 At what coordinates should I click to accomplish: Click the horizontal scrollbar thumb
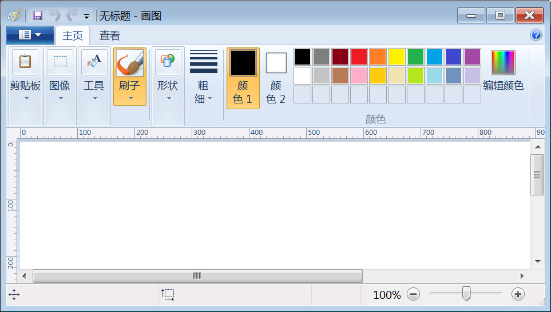(197, 276)
